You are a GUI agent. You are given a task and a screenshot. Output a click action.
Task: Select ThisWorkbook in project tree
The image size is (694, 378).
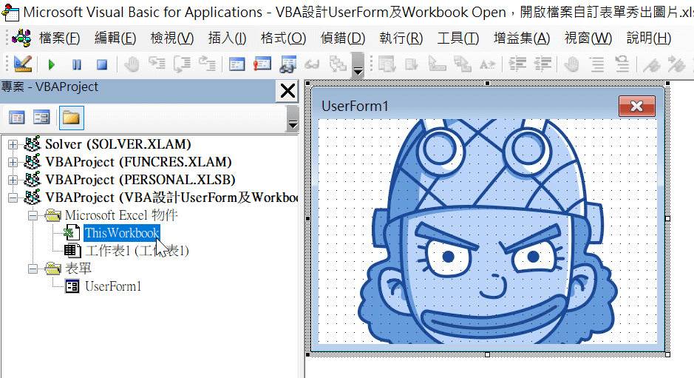[x=122, y=233]
